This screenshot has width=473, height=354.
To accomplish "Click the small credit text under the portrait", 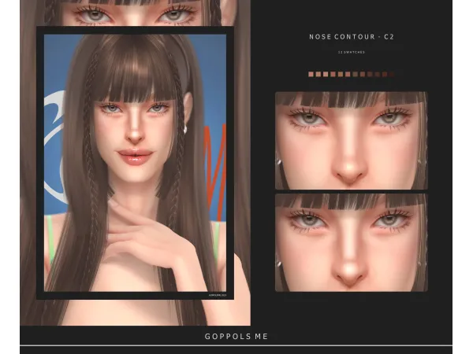I will point(218,295).
